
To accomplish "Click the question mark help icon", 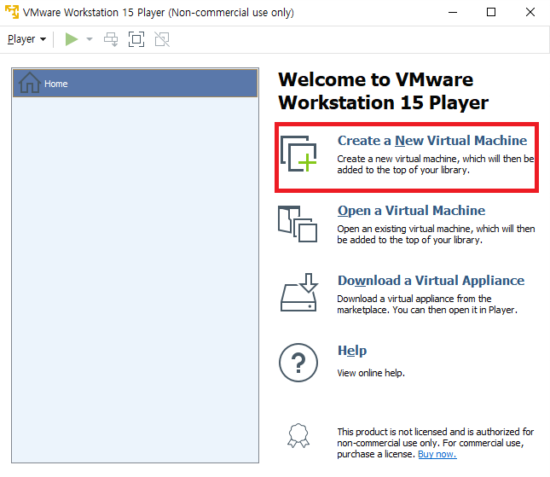I will click(298, 363).
